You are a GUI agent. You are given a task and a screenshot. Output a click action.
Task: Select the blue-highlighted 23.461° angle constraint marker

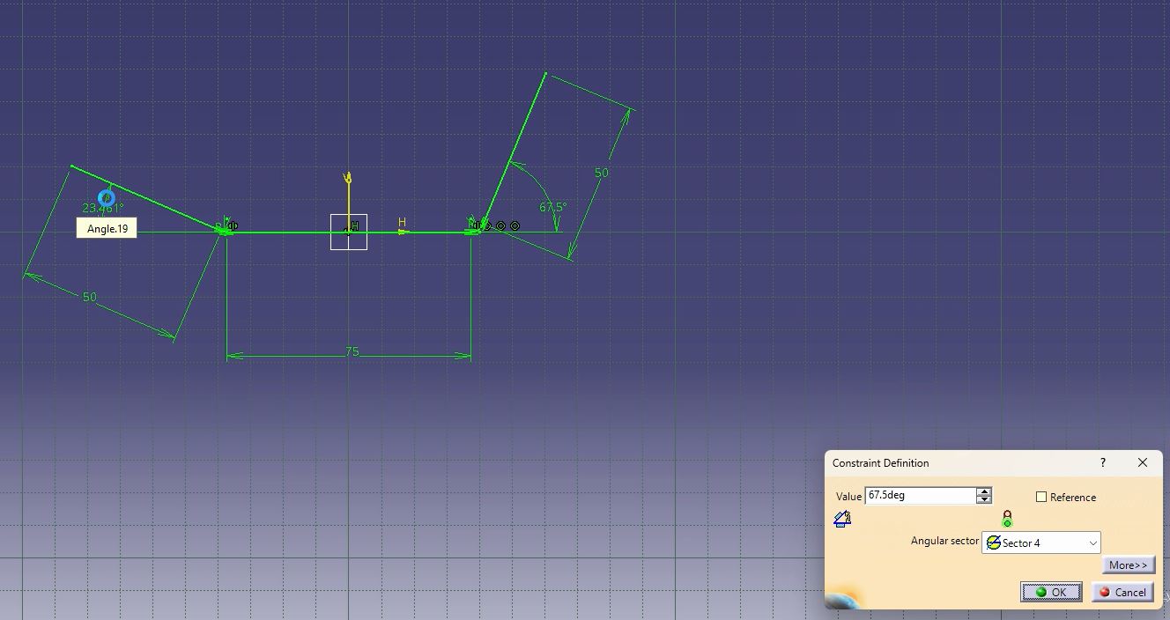(106, 198)
